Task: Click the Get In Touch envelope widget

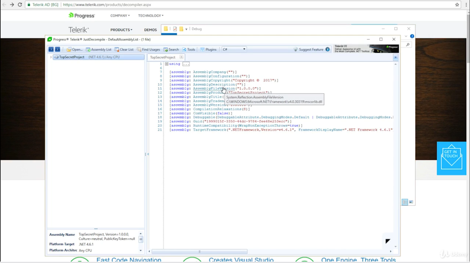Action: pos(451,158)
